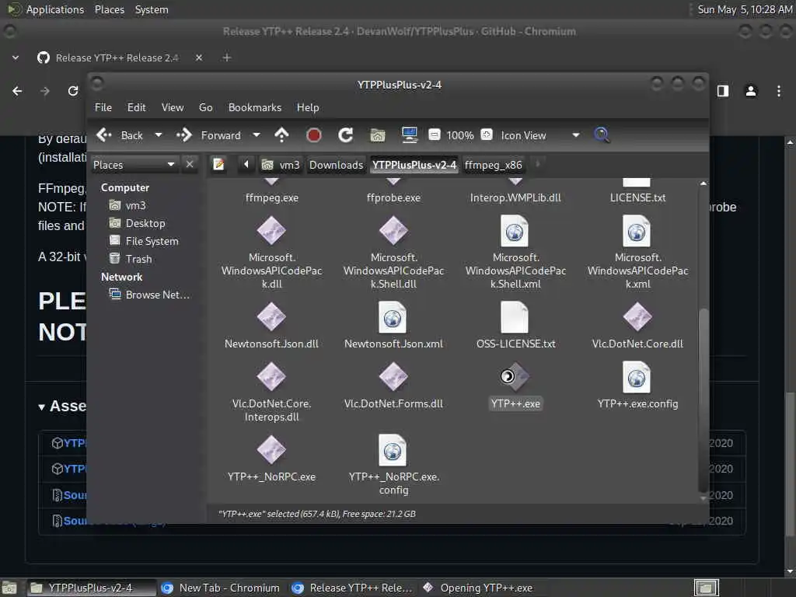Open the Back history dropdown arrow

(159, 135)
